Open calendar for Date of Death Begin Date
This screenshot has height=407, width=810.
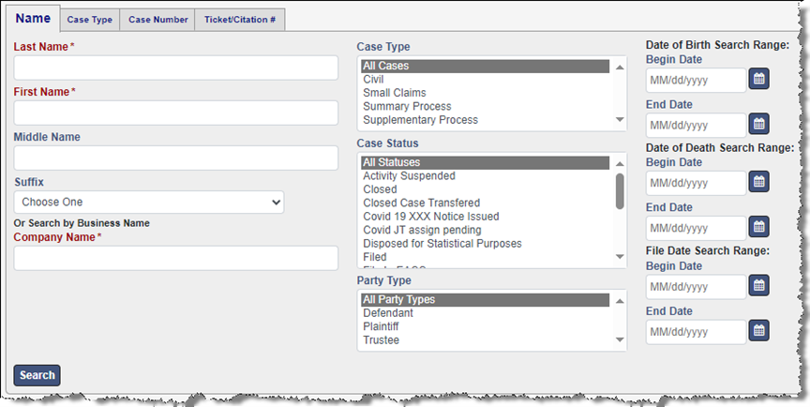click(x=758, y=182)
